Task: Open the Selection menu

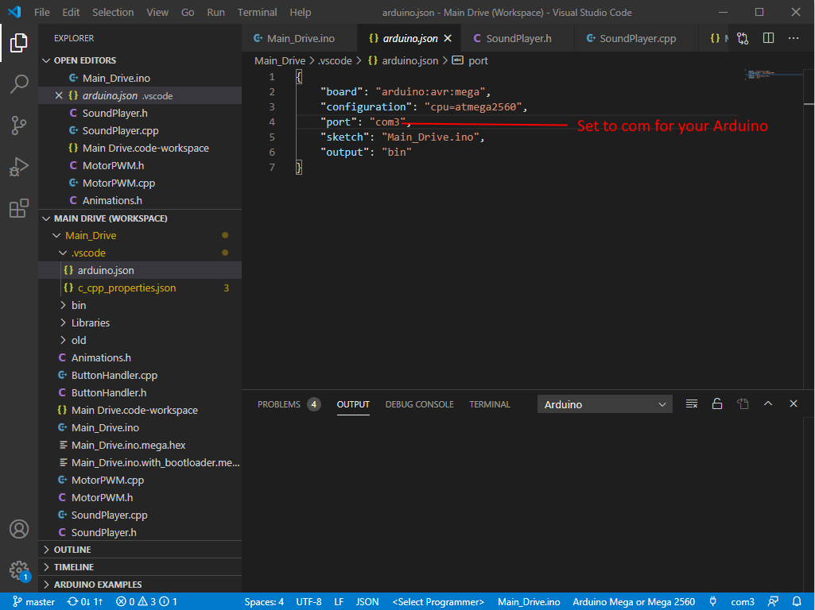Action: (113, 12)
